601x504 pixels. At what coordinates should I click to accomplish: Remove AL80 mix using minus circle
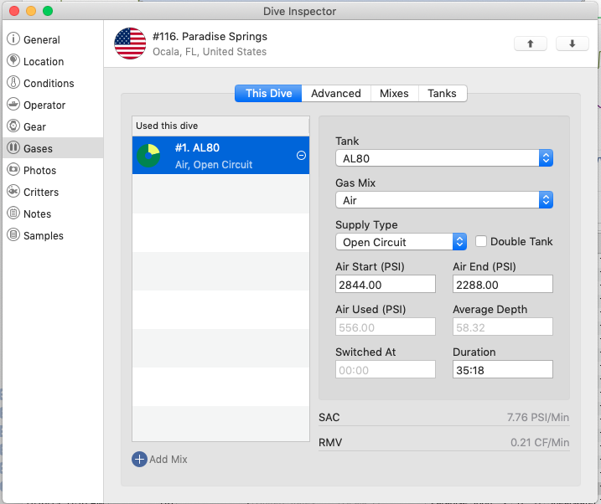[x=301, y=156]
